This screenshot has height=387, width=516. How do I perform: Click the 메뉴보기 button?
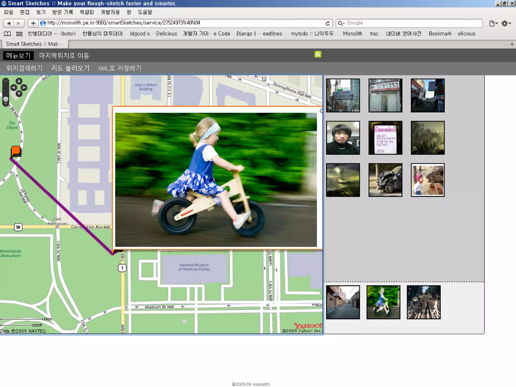coord(18,56)
